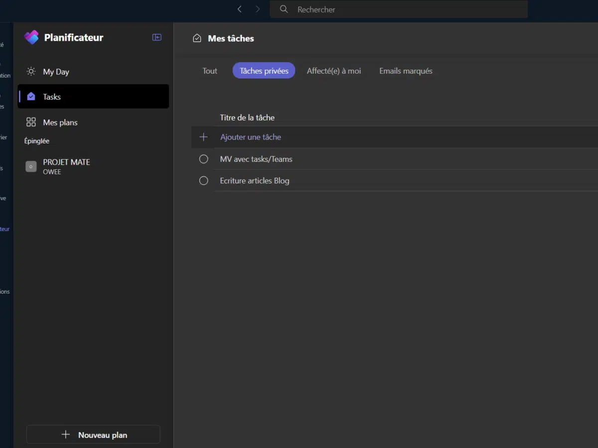Click the Planificateur logo icon
The height and width of the screenshot is (448, 598).
pyautogui.click(x=31, y=37)
